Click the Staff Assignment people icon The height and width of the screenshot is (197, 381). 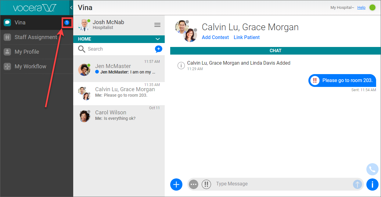tap(7, 37)
